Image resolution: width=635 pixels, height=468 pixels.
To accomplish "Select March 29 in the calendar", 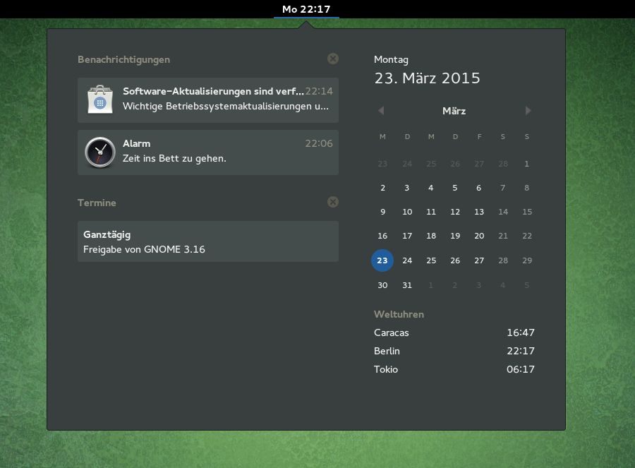I will coord(527,260).
